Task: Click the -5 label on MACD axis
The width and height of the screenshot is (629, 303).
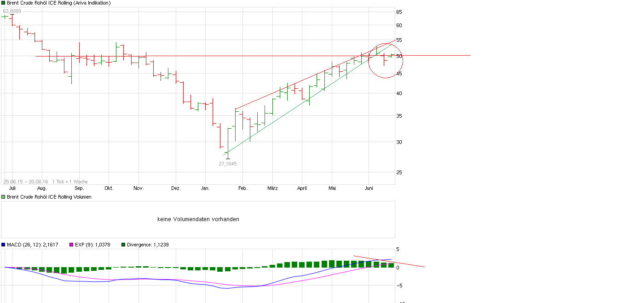Action: (x=398, y=285)
